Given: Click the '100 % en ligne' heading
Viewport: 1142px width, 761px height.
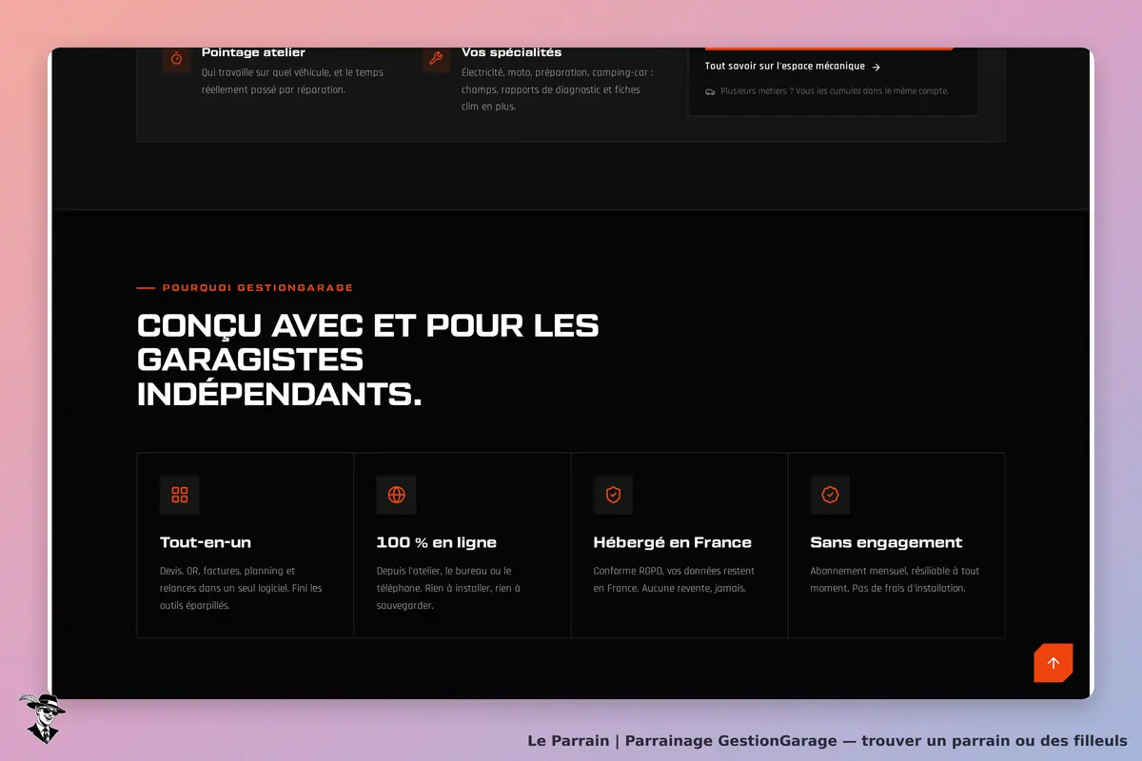Looking at the screenshot, I should tap(436, 542).
